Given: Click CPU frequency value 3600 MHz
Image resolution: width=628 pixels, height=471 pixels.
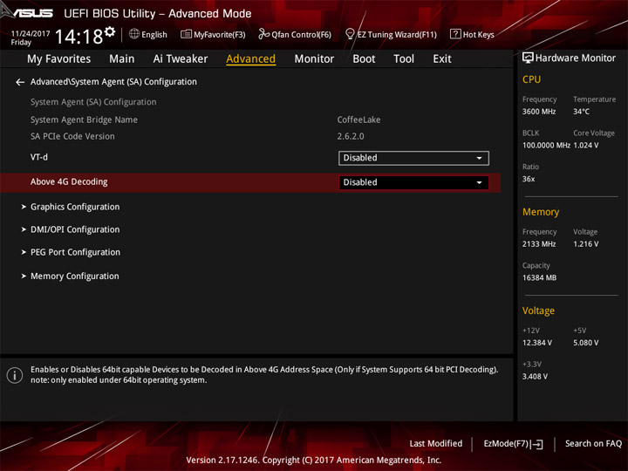Looking at the screenshot, I should [539, 112].
